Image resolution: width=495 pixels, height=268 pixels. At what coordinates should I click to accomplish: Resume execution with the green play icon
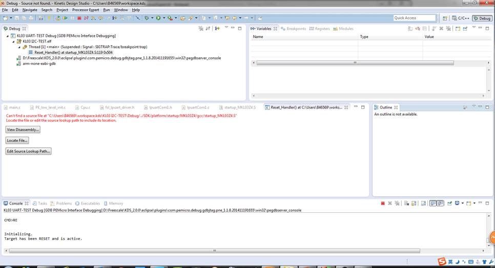(65, 18)
